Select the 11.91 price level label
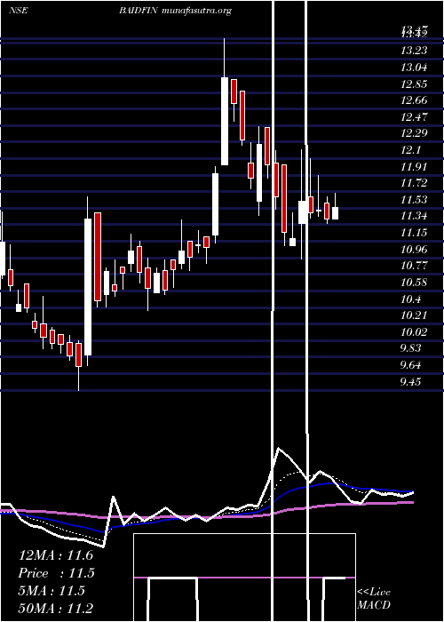 [414, 167]
